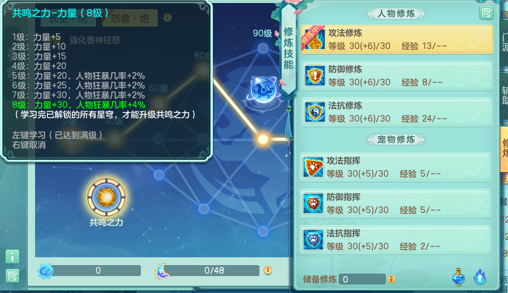Click the blue flame upgrade arrow icon

pos(480,277)
